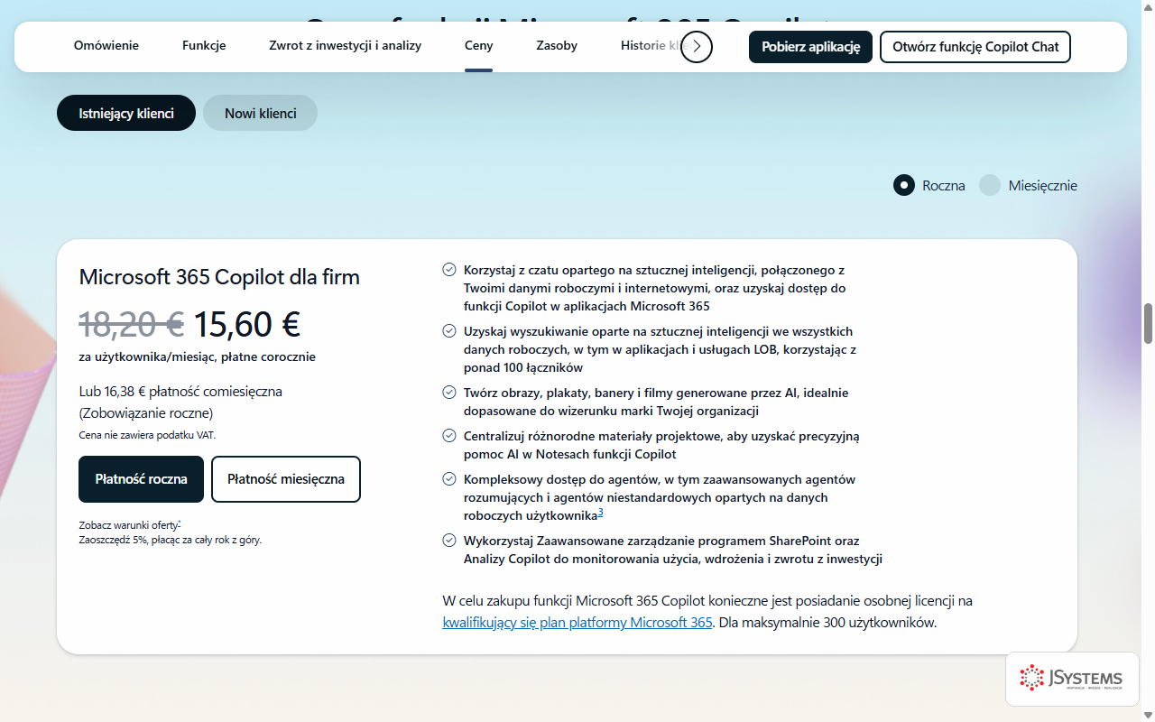Click the Pobierz aplikację button
This screenshot has height=722, width=1155.
pos(810,46)
